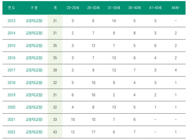Select 교정직(교정) in the 2013 row
This screenshot has height=140, width=187.
point(34,21)
